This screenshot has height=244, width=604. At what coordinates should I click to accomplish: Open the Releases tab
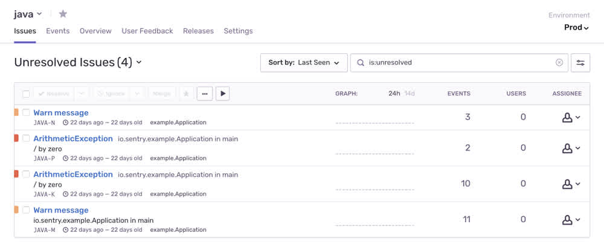(198, 31)
